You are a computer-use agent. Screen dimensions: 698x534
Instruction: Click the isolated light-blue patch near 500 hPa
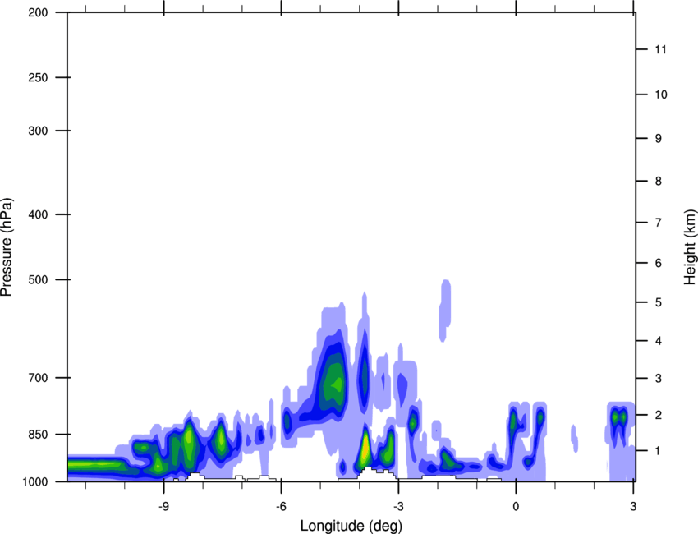445,311
